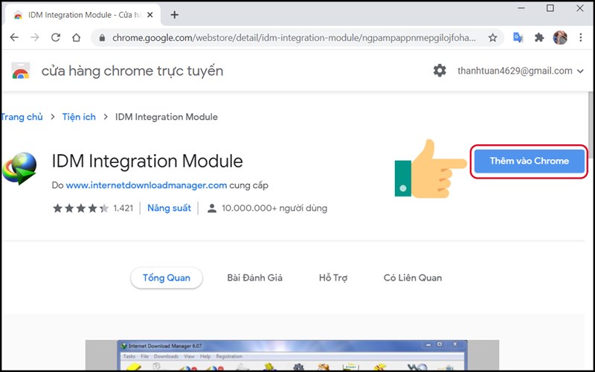Click the 10.000.000+ người dùng text
Viewport: 595px width, 372px height.
pyautogui.click(x=274, y=208)
